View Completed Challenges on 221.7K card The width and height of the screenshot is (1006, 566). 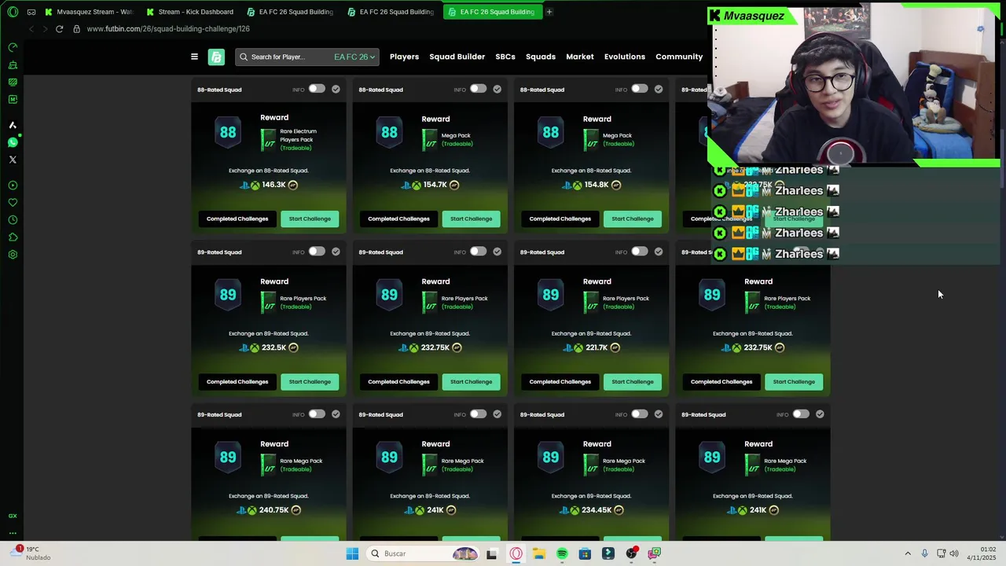tap(560, 381)
